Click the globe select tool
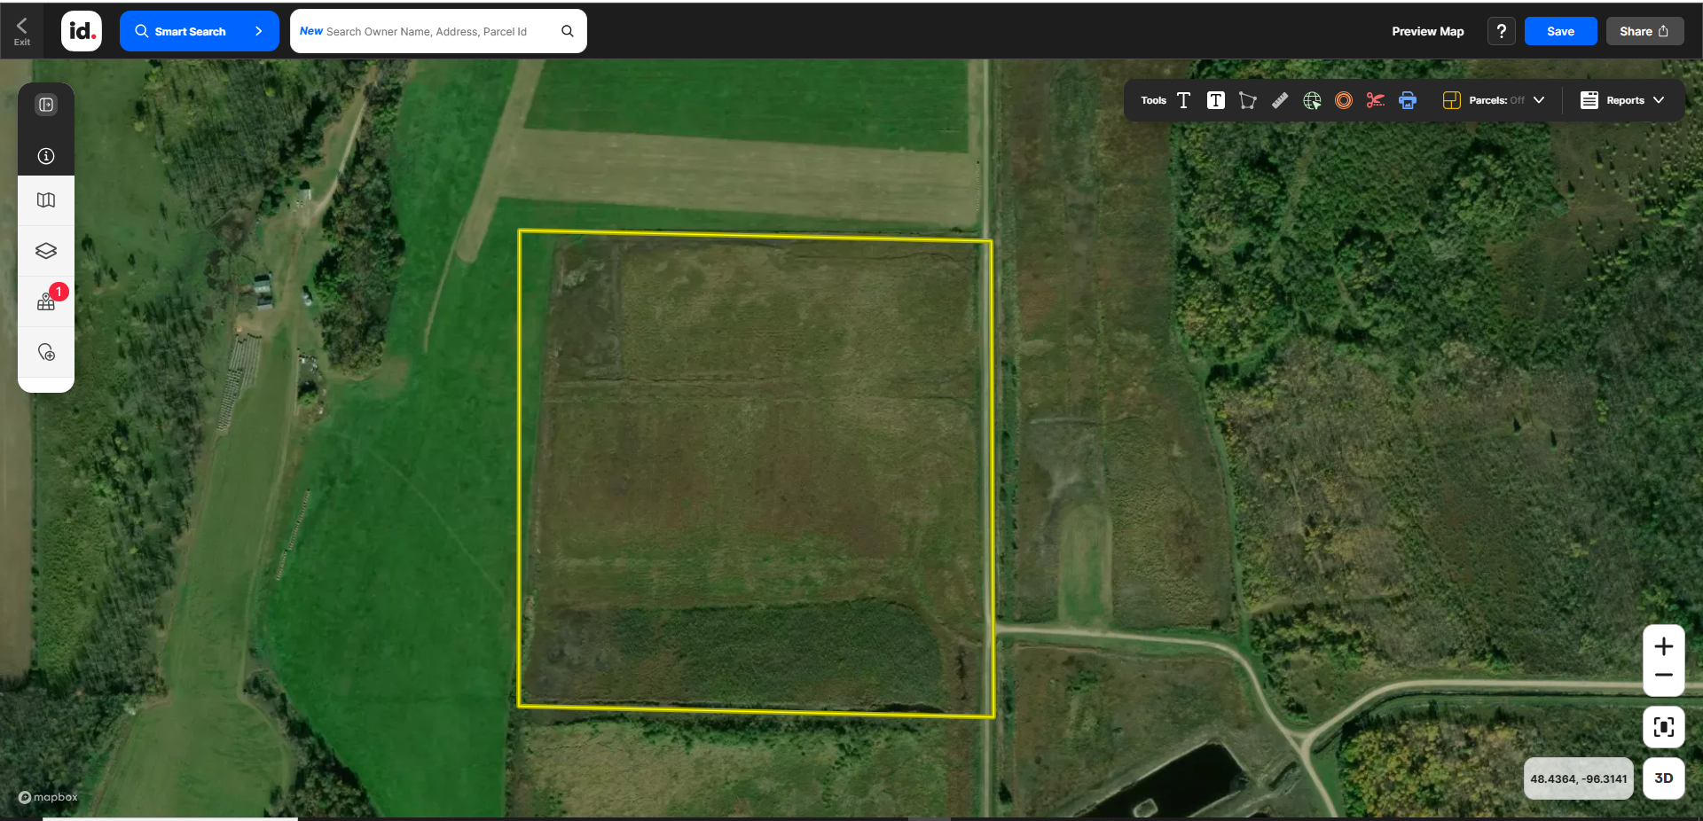 point(1312,100)
